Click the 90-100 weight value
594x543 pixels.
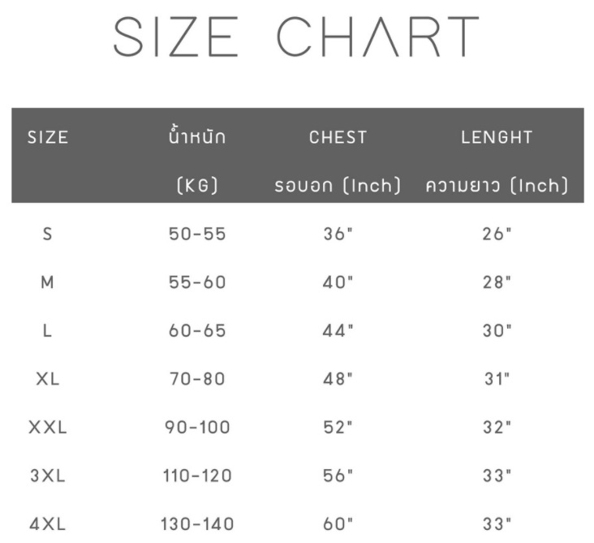click(x=197, y=428)
